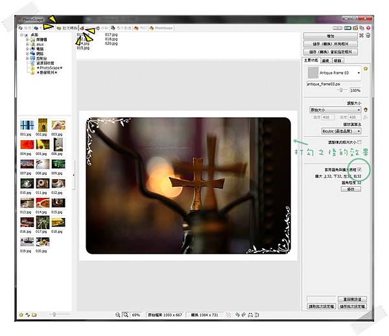
Task: Click the refresh folder icon at bottom left
Action: (x=27, y=315)
